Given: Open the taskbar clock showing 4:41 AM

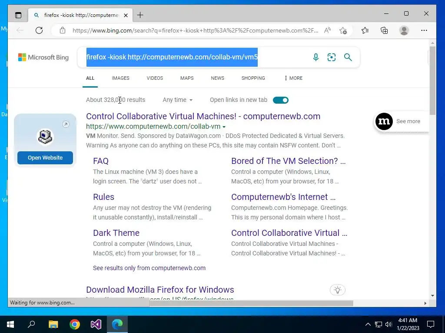Looking at the screenshot, I should pos(408,324).
